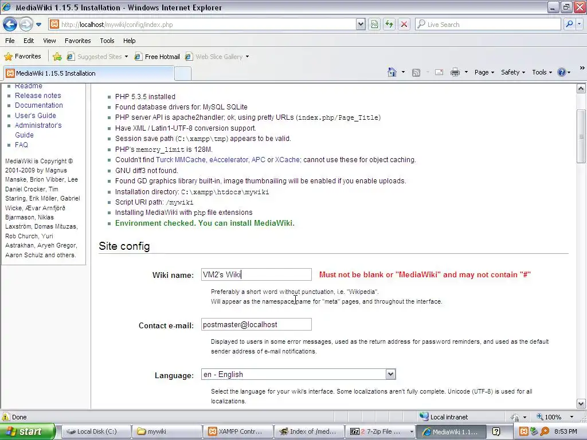Select the MediaWiki 1.15.5 Installation tab
This screenshot has height=440, width=587.
coord(89,73)
